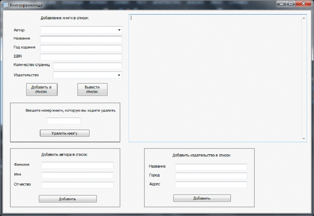Click Добавить button in author panel

(68, 199)
